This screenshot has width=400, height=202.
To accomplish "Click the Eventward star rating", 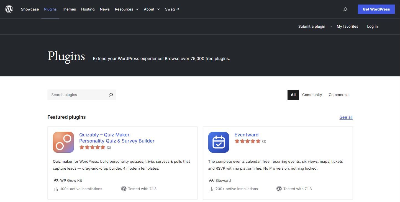I will point(248,141).
